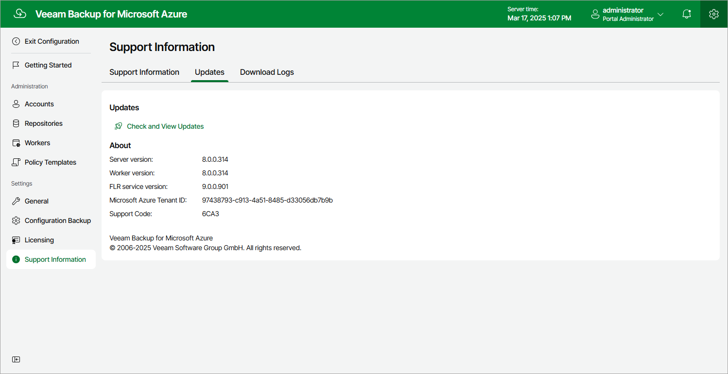Click the Veeam Software Group copyright notice
Screen dimensions: 728x374
pyautogui.click(x=206, y=248)
